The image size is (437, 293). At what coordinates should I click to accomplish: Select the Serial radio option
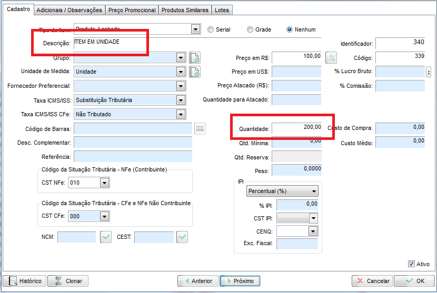[x=211, y=30]
